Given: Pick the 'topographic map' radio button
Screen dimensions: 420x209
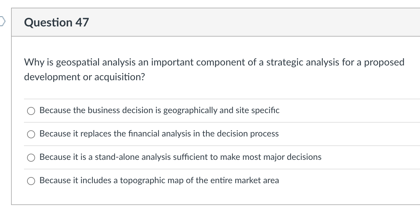Looking at the screenshot, I should 31,181.
